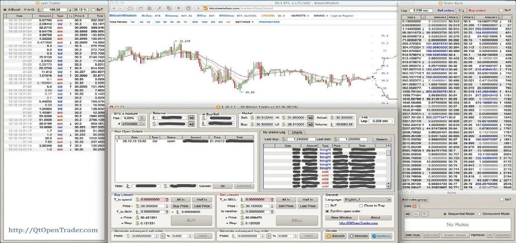This screenshot has height=243, width=516.
Task: Enable the Close to Tray checkbox
Action: pyautogui.click(x=362, y=206)
